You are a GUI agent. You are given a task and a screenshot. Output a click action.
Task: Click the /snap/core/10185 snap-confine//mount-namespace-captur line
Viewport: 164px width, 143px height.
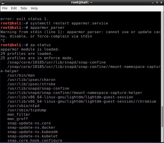pos(84,67)
